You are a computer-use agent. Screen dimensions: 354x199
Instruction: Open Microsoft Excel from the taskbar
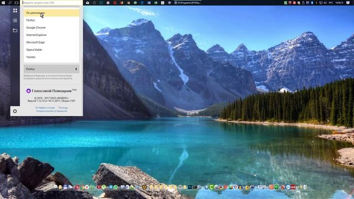coord(156,3)
